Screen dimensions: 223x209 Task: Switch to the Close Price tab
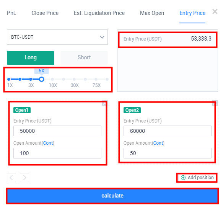pos(45,13)
